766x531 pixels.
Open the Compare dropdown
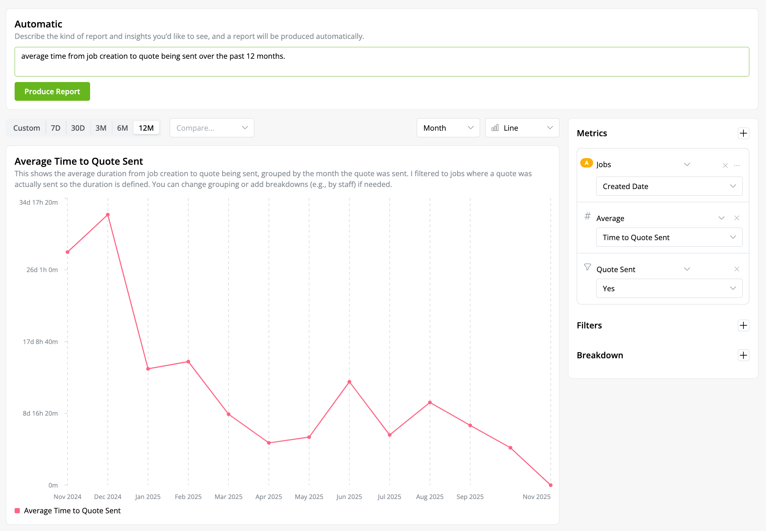tap(212, 128)
